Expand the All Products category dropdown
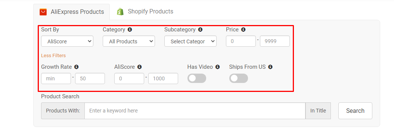394x136 pixels. [x=128, y=41]
